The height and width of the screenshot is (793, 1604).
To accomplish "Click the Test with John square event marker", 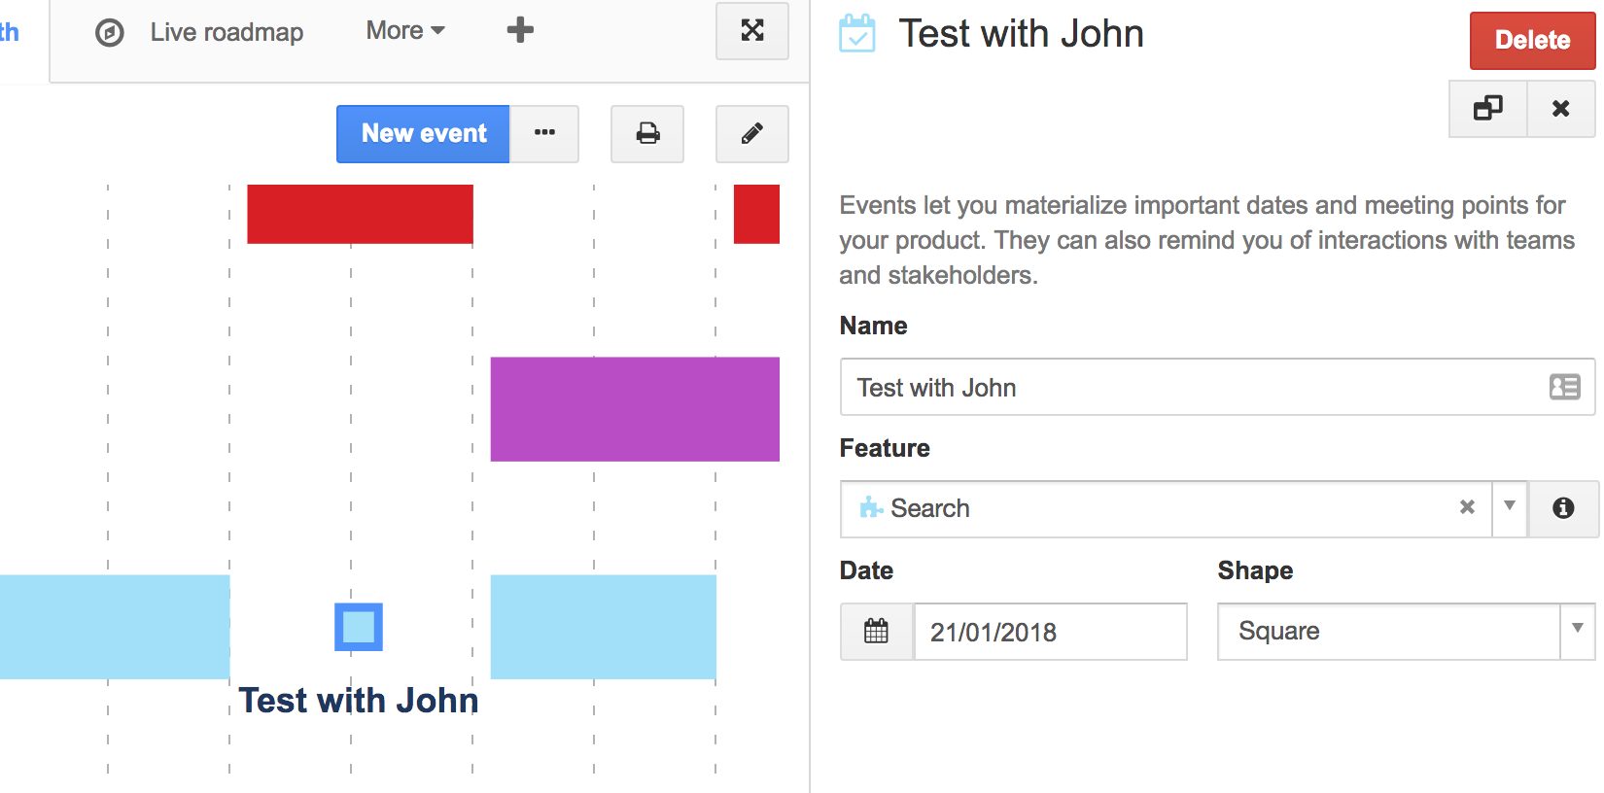I will coord(359,627).
